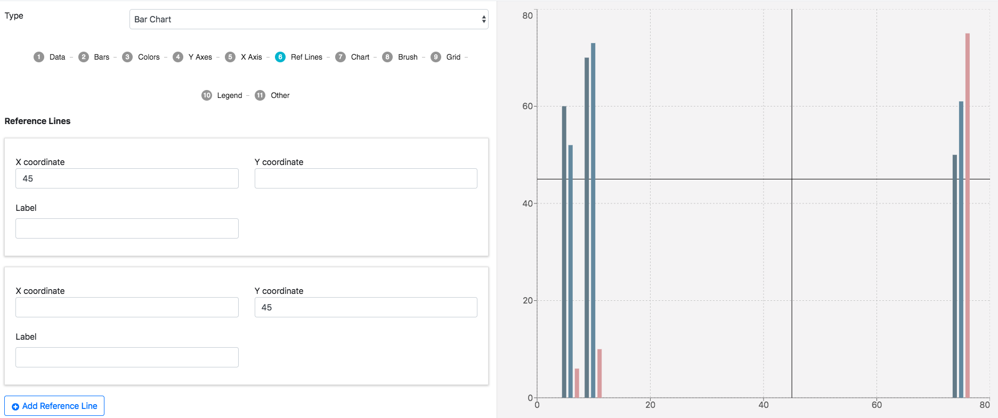Focus second Y coordinate field containing 45

pyautogui.click(x=366, y=307)
